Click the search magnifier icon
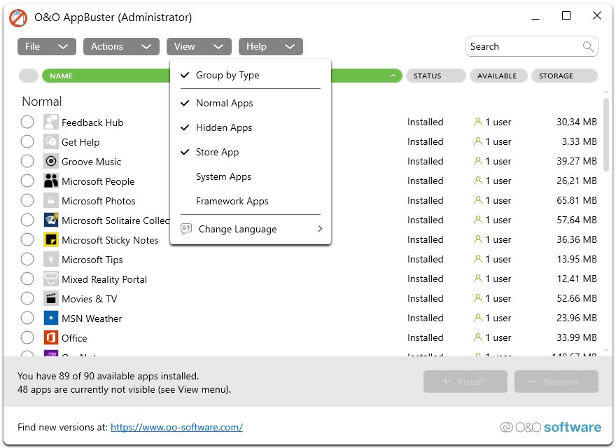This screenshot has width=616, height=448. tap(588, 47)
